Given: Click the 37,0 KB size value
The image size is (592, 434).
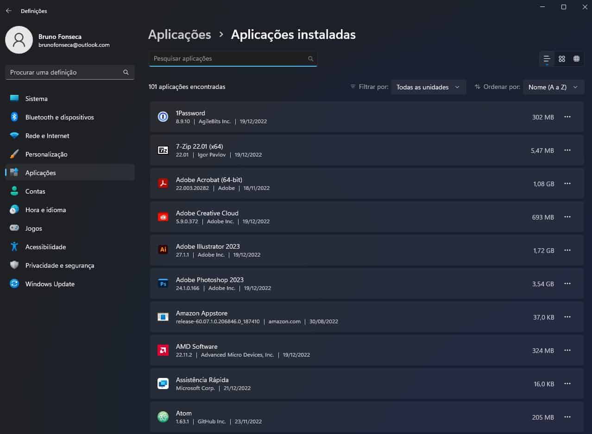Looking at the screenshot, I should (x=543, y=317).
